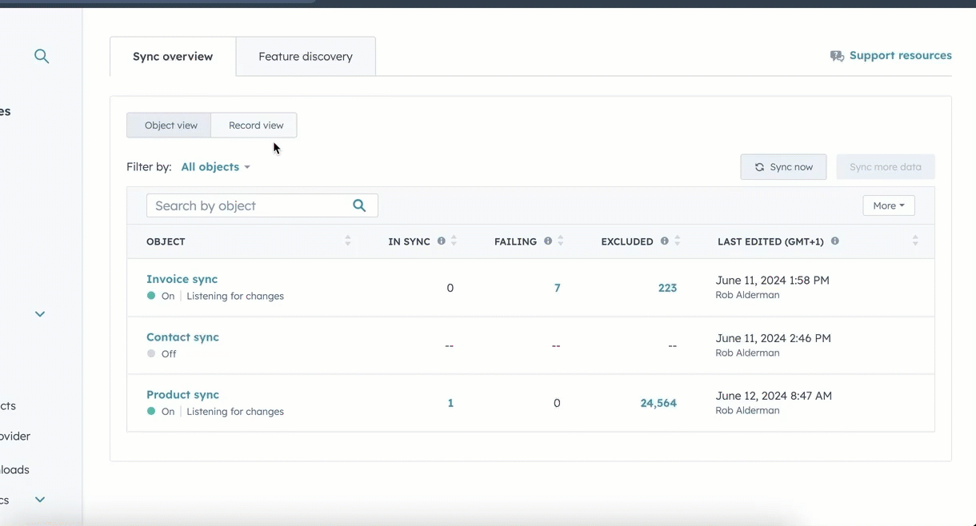Open the Product sync link
The image size is (976, 526).
click(x=182, y=394)
